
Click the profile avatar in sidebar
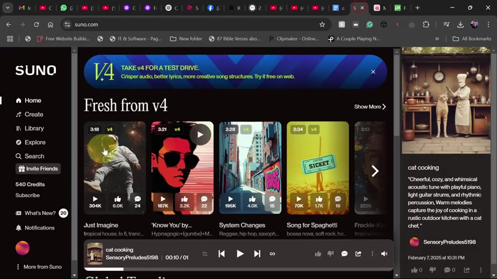(23, 248)
